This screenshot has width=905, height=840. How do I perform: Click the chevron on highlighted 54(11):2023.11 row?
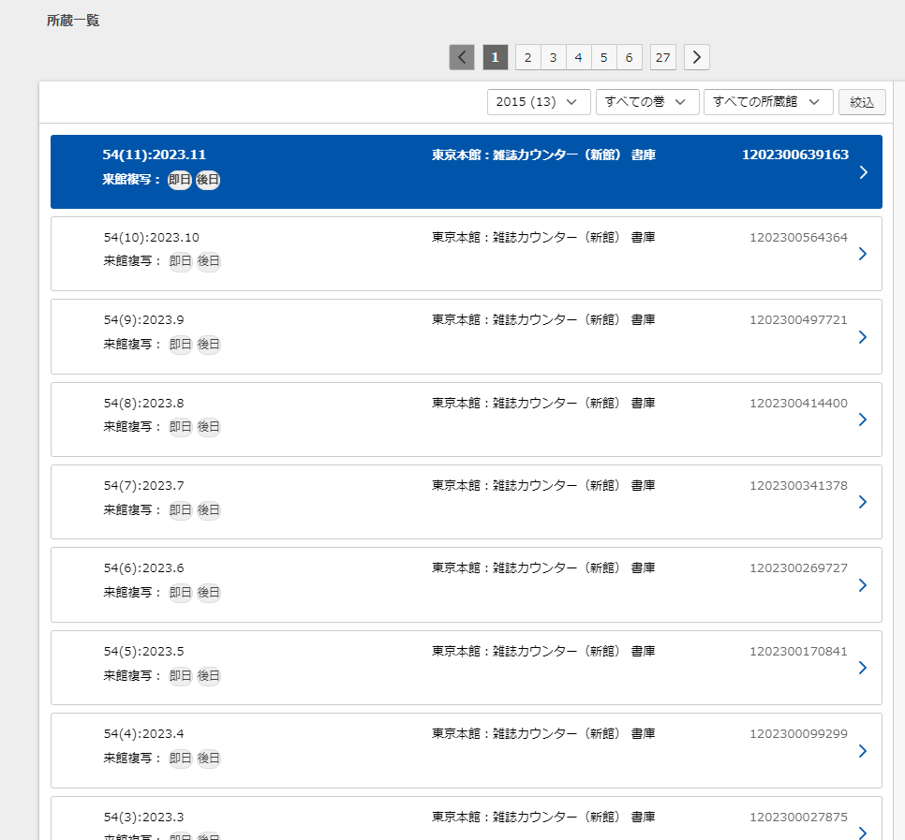click(x=863, y=172)
